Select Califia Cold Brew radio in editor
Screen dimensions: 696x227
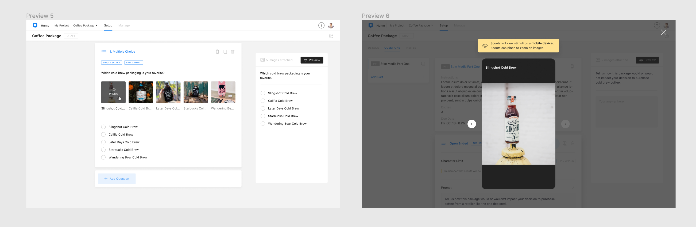pyautogui.click(x=103, y=134)
